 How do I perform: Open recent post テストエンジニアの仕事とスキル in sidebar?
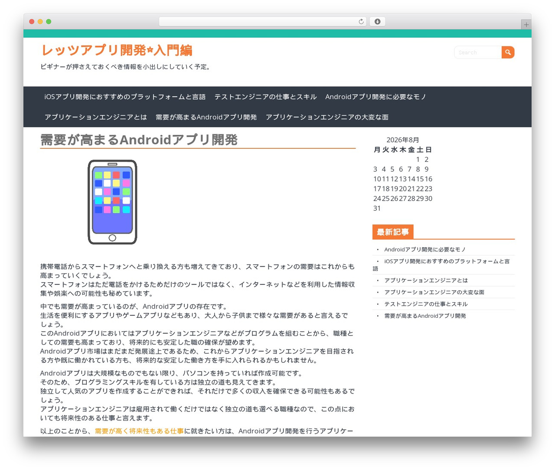(x=426, y=304)
